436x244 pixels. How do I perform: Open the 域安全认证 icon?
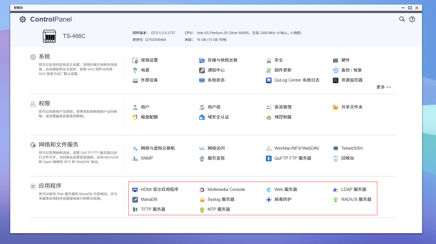tap(202, 117)
